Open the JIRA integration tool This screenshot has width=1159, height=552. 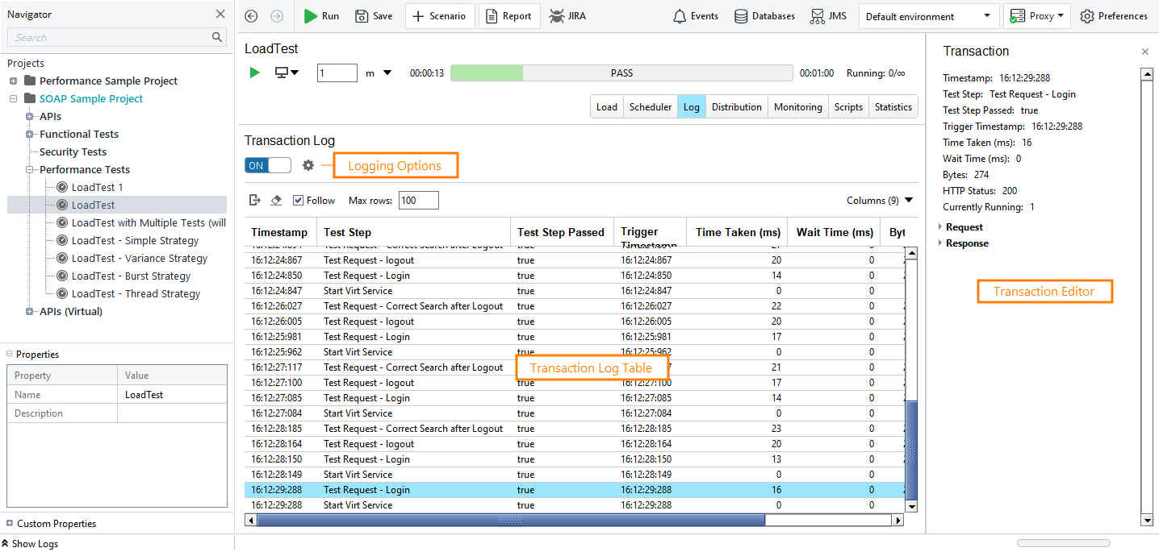tap(567, 15)
